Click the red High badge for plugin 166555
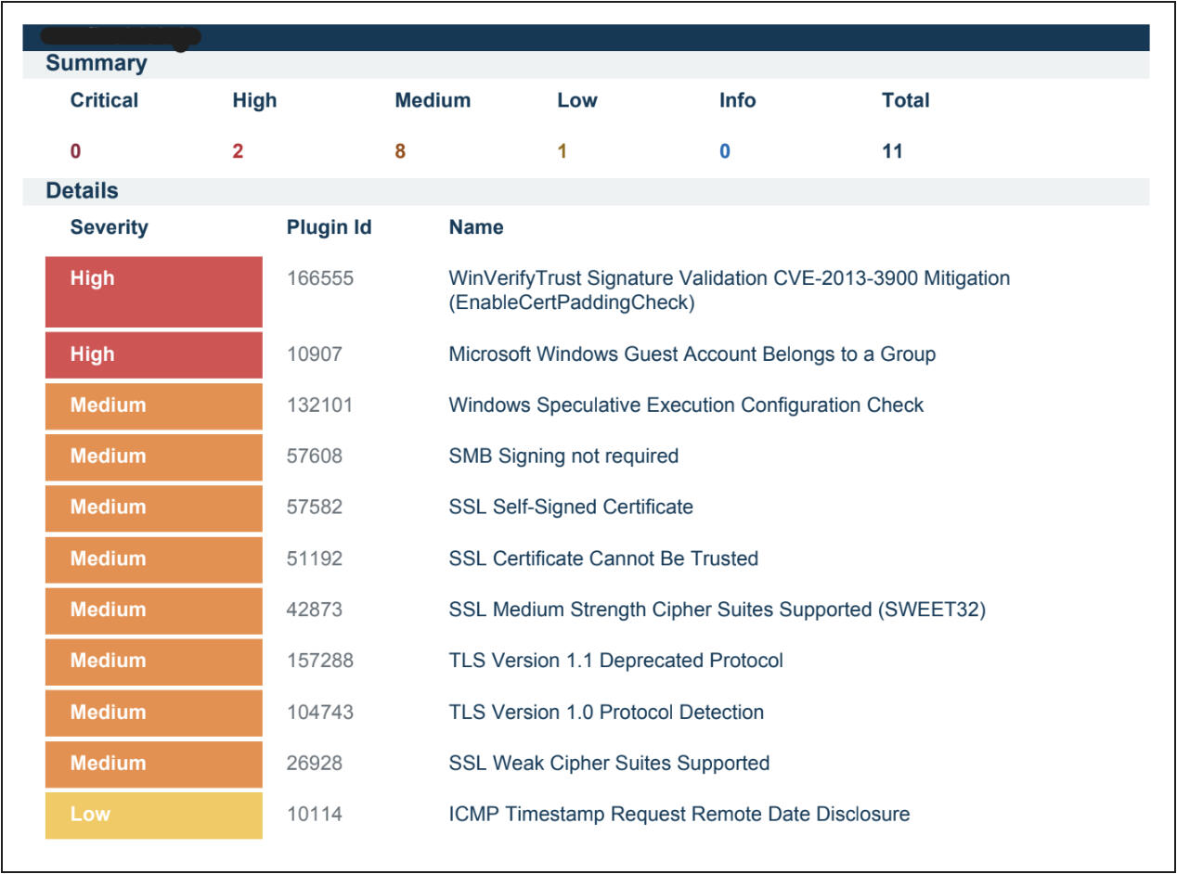1177x874 pixels. [153, 291]
